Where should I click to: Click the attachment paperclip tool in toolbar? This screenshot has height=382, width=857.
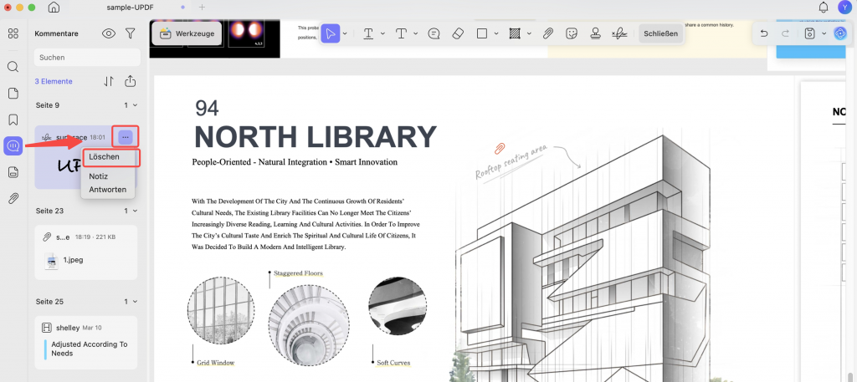click(x=547, y=33)
